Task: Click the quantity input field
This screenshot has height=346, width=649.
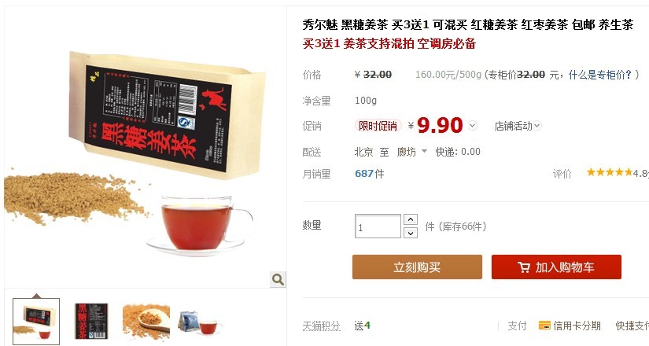Action: [x=378, y=226]
